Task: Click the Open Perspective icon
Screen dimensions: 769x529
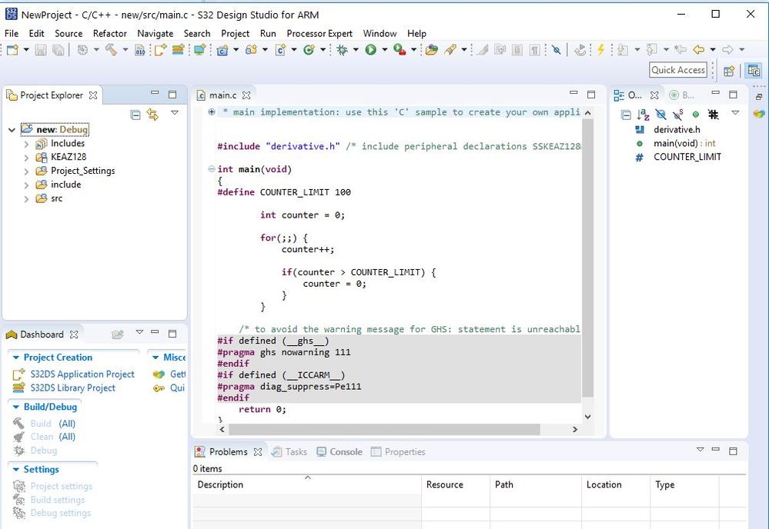Action: (x=729, y=71)
